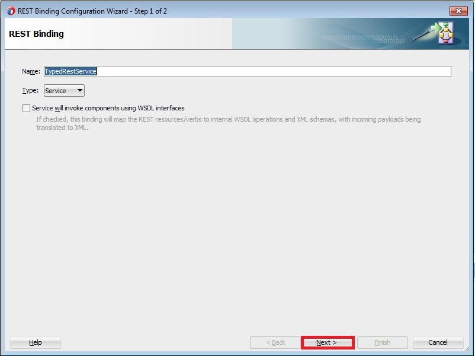Click the 'Name:' field label
The image size is (475, 356).
pos(31,71)
